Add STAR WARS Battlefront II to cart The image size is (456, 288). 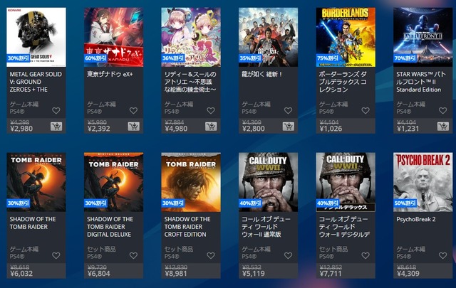pyautogui.click(x=443, y=127)
